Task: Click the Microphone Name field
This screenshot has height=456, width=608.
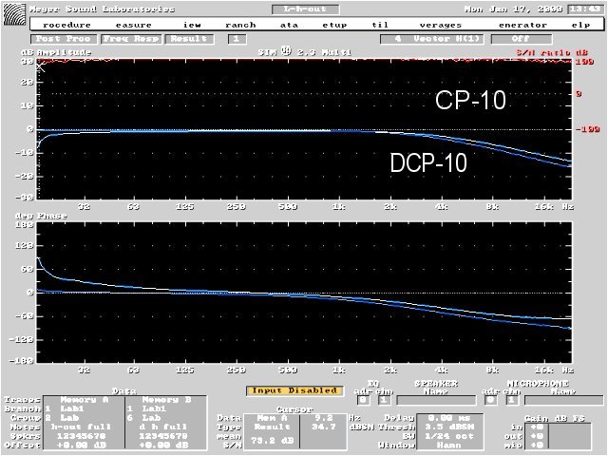Action: [563, 400]
